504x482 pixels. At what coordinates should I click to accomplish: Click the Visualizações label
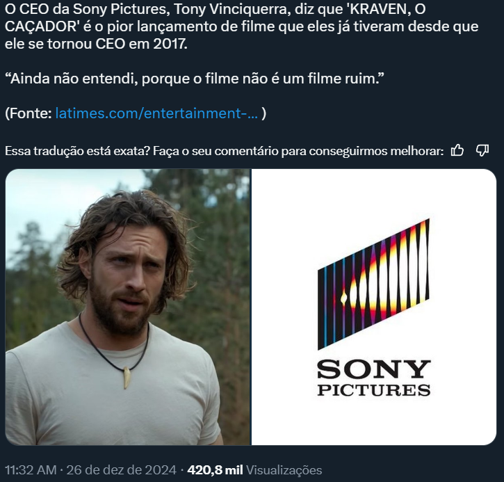[284, 469]
